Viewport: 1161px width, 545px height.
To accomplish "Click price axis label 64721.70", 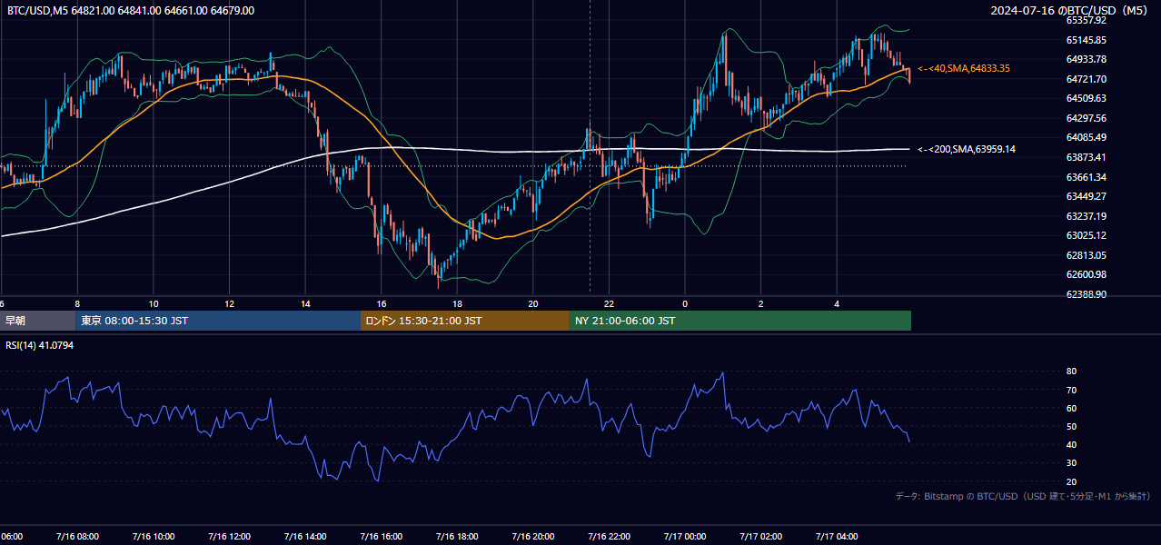I will 1087,79.
